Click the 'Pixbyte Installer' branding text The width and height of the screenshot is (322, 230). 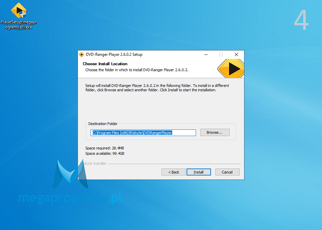click(93, 163)
